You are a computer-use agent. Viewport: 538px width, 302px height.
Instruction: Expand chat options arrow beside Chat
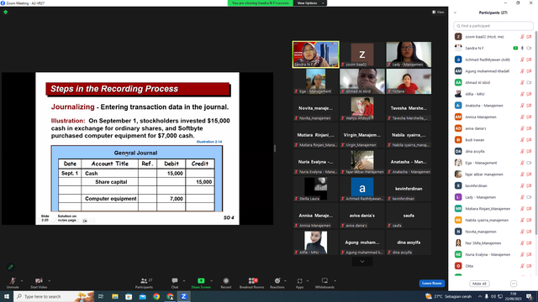tap(184, 281)
